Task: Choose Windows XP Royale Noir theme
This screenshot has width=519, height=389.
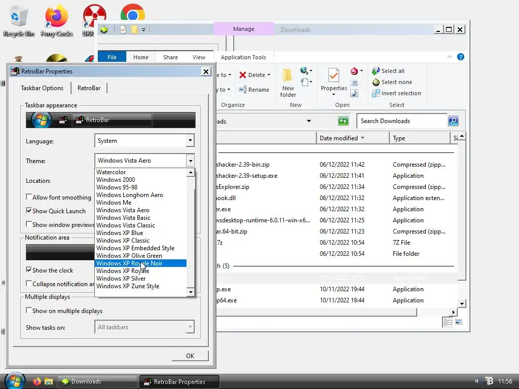Action: pyautogui.click(x=141, y=263)
